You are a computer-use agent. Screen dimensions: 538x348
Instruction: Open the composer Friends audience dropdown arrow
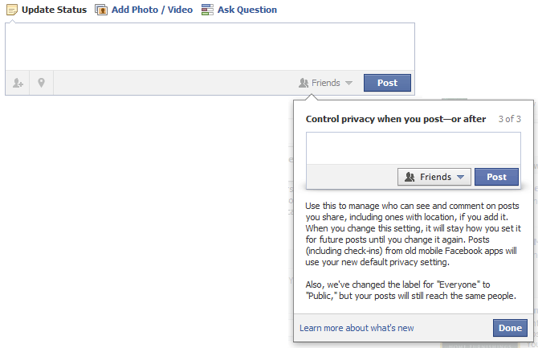[348, 83]
